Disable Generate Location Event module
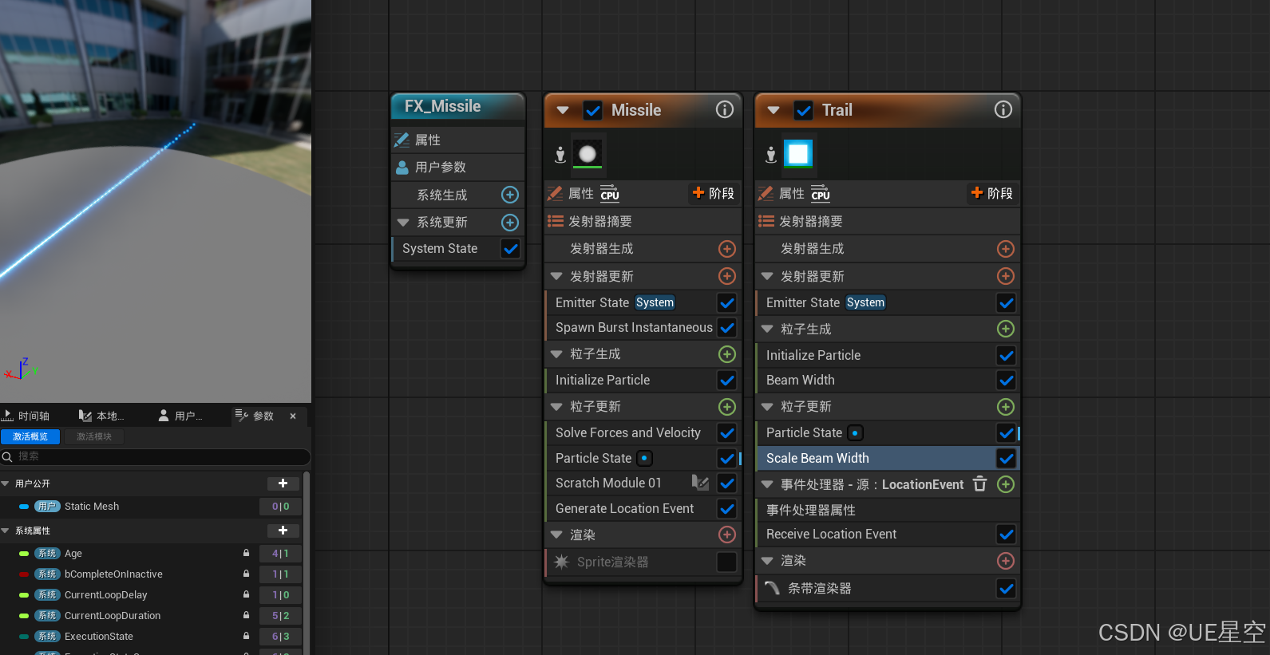This screenshot has height=655, width=1270. (726, 508)
